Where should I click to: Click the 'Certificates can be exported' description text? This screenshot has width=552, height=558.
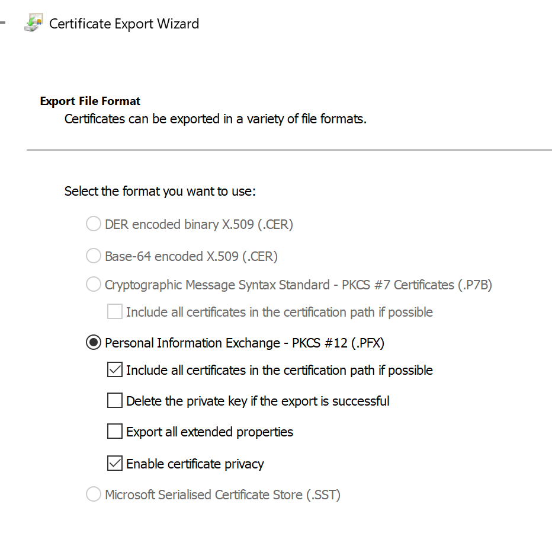(216, 119)
